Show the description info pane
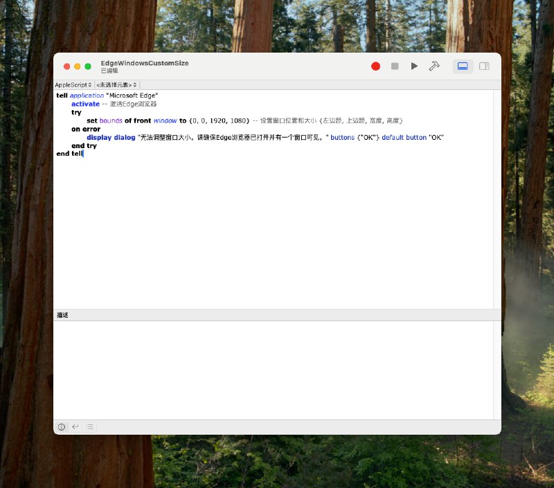This screenshot has height=488, width=554. coord(62,427)
